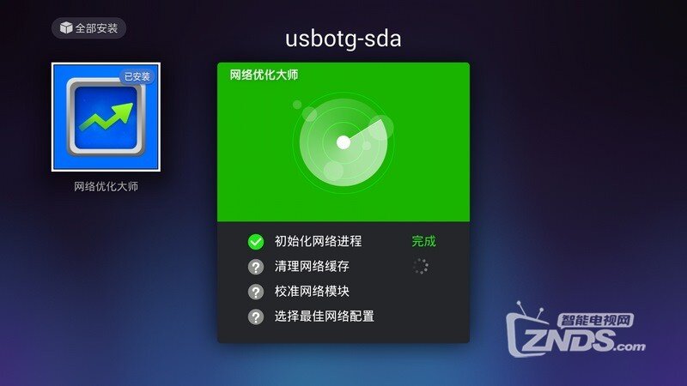This screenshot has height=386, width=687.
Task: Click the green checkmark for 初始化网络进程
Action: point(256,242)
